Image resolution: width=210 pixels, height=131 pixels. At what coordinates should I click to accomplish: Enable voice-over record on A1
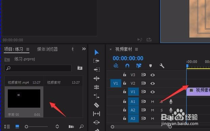[x=171, y=102]
